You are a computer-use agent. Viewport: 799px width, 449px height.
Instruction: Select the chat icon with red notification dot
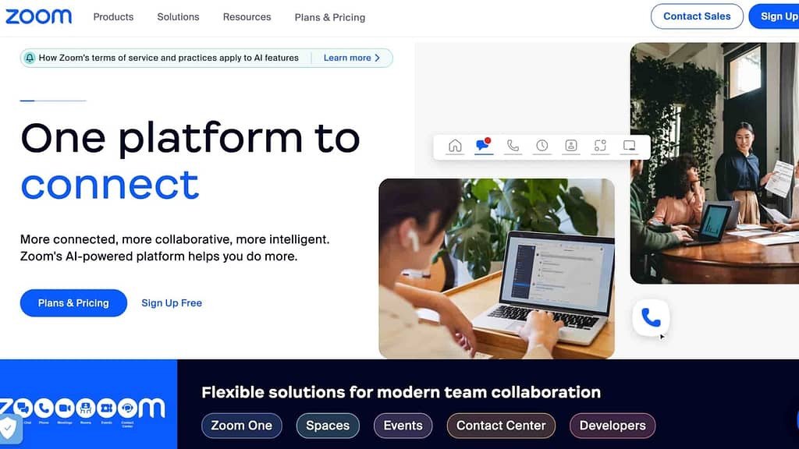(484, 145)
